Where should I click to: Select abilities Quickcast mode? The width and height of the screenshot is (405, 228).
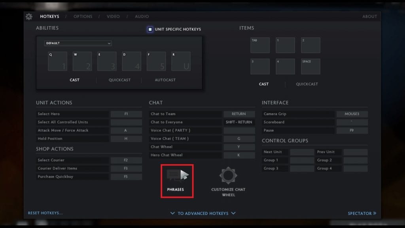click(119, 80)
